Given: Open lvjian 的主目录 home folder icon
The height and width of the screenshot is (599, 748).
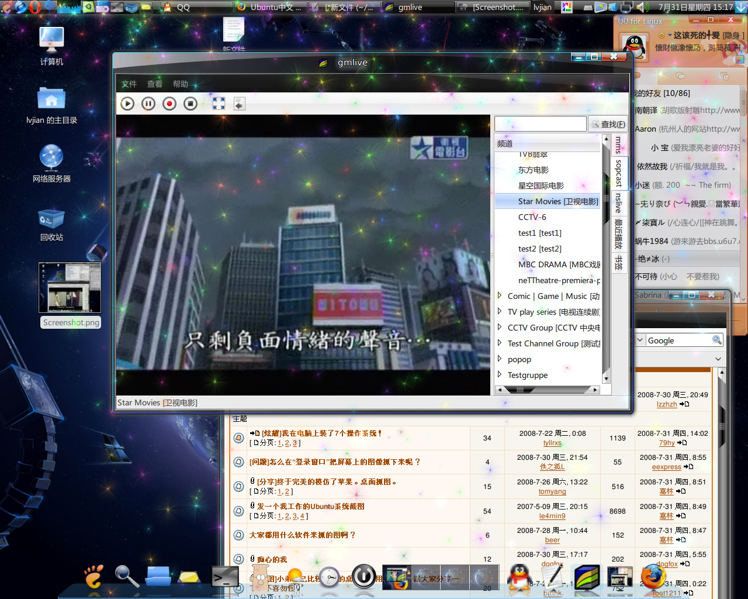Looking at the screenshot, I should point(51,105).
